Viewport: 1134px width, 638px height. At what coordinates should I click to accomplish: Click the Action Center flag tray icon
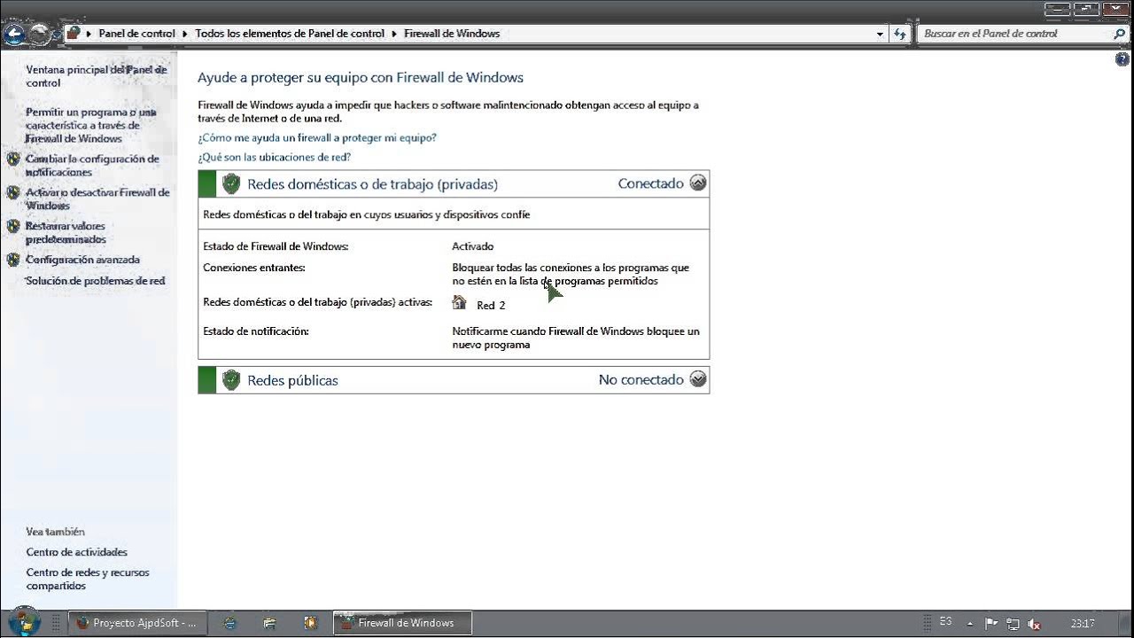[x=992, y=624]
